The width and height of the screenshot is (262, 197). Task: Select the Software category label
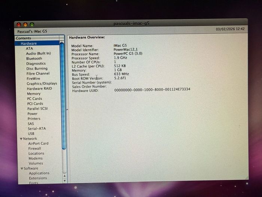point(31,168)
